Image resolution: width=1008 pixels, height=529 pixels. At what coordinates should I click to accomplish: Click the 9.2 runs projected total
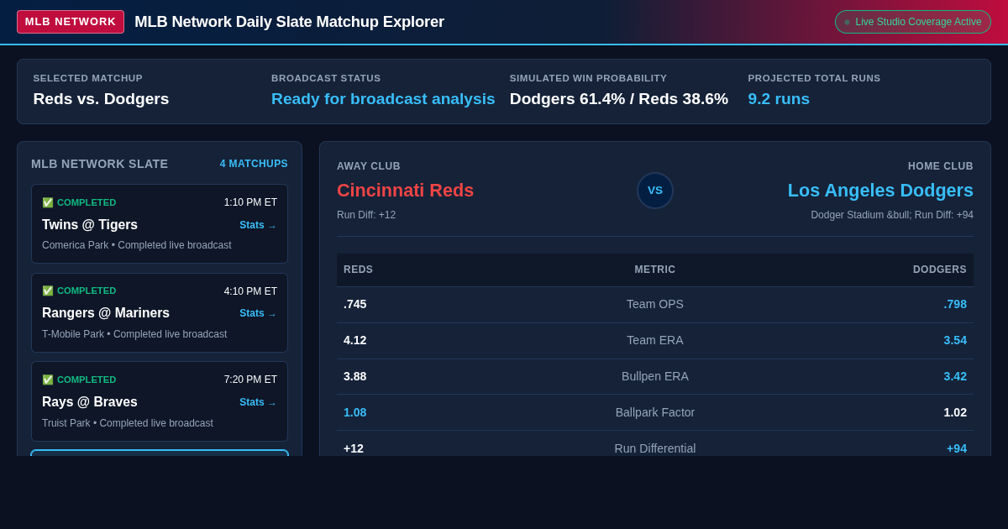[x=779, y=99]
